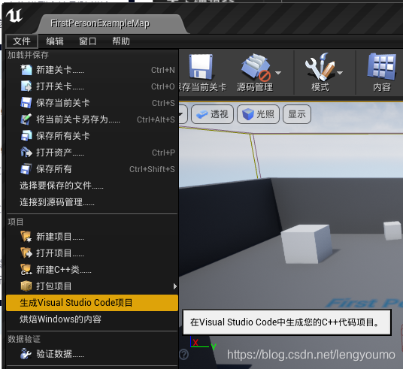This screenshot has width=403, height=369.
Task: Click the 打开关卡 text label
Action: [x=60, y=86]
